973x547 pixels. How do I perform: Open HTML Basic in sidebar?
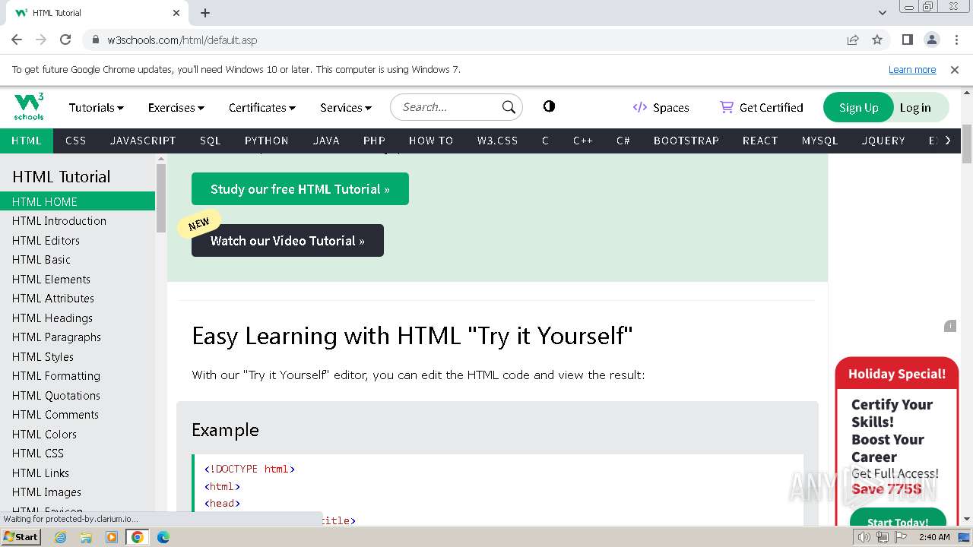[78, 260]
